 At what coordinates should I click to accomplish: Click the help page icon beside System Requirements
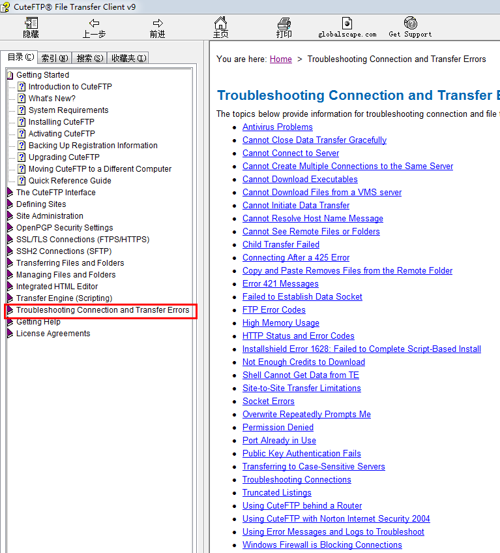22,110
